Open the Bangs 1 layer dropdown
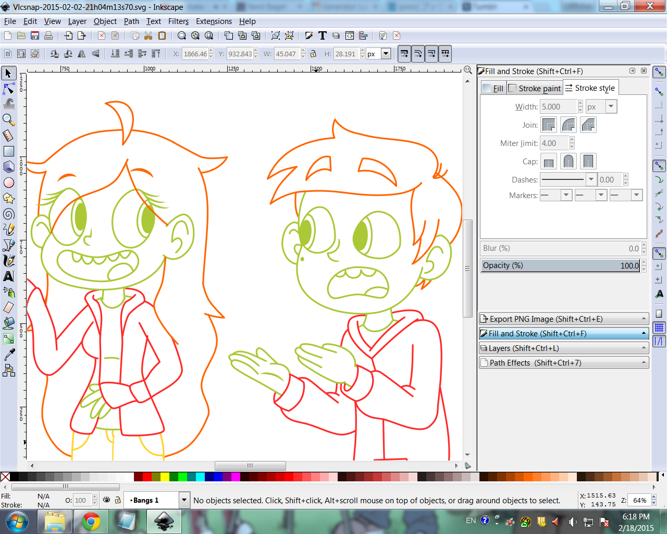This screenshot has width=667, height=534. [184, 500]
